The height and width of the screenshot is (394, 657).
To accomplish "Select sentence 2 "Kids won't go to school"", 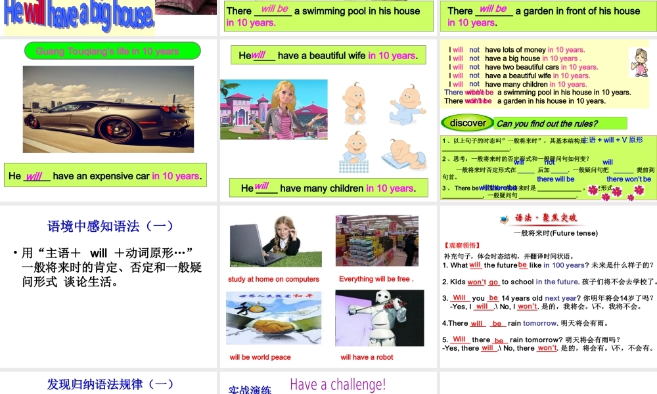I will tap(549, 282).
